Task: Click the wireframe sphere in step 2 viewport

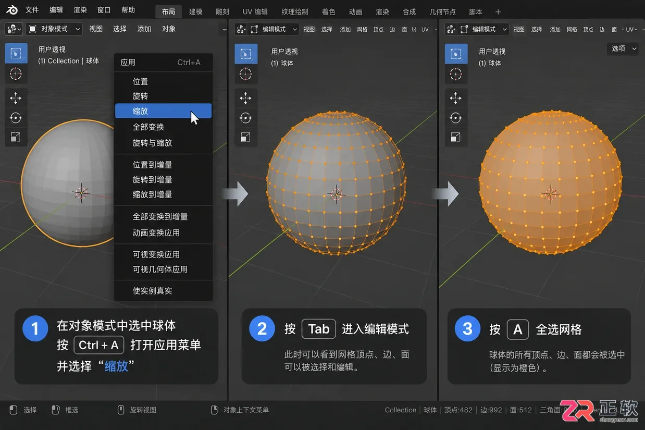Action: (336, 183)
